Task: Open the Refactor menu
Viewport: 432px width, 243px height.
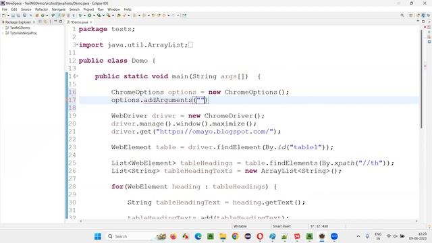Action: pyautogui.click(x=42, y=9)
